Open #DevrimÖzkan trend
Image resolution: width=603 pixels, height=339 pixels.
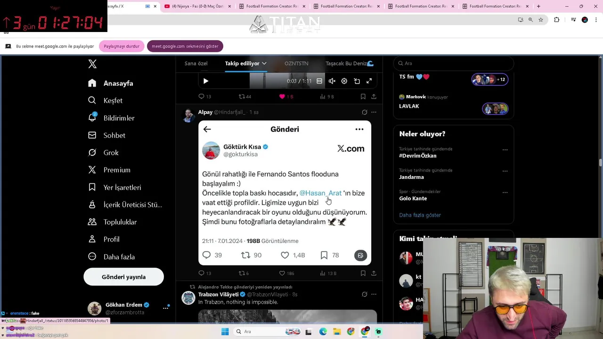[x=418, y=155]
